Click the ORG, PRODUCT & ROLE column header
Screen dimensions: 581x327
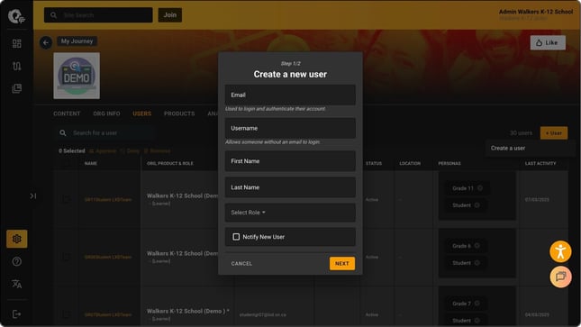tap(170, 163)
